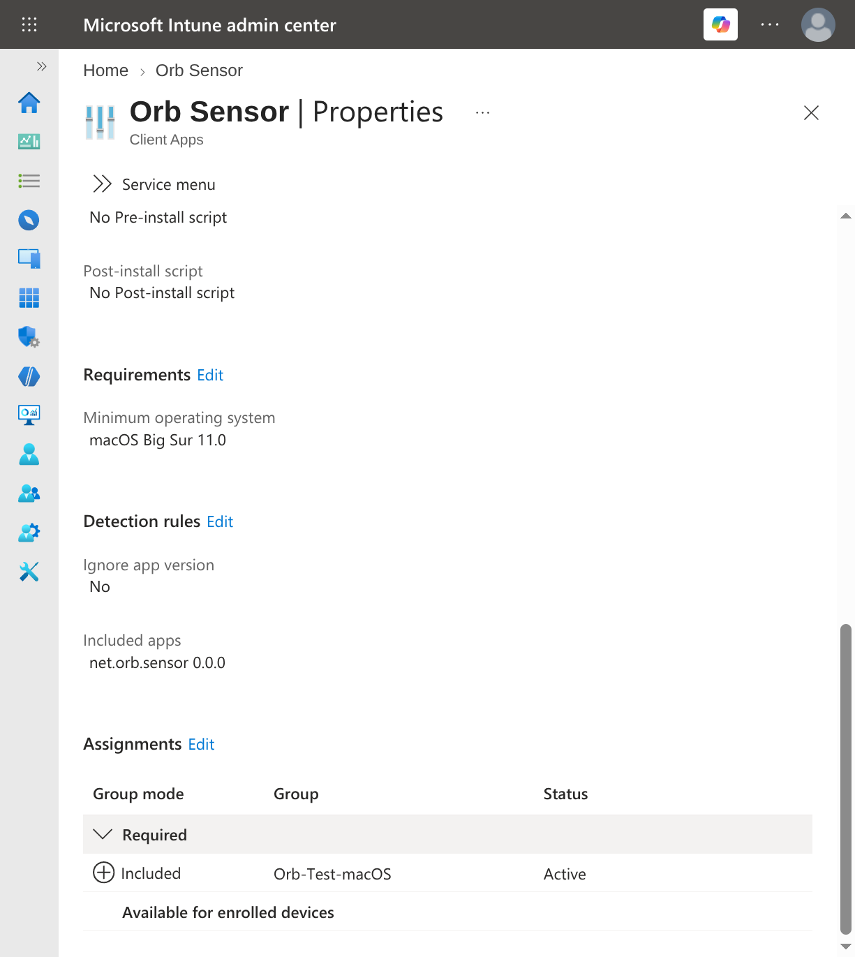Screen dimensions: 855x957
Task: Collapse the Required assignments group
Action: (x=103, y=835)
